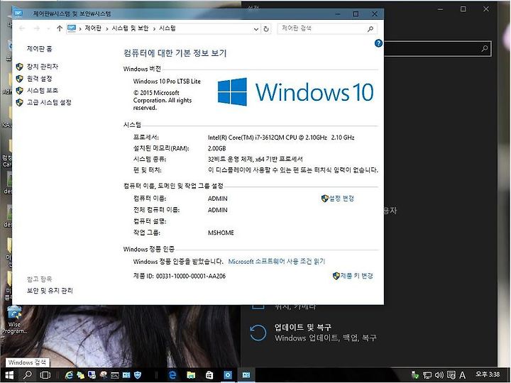Click the forward arrow in Control Panel

[x=36, y=28]
